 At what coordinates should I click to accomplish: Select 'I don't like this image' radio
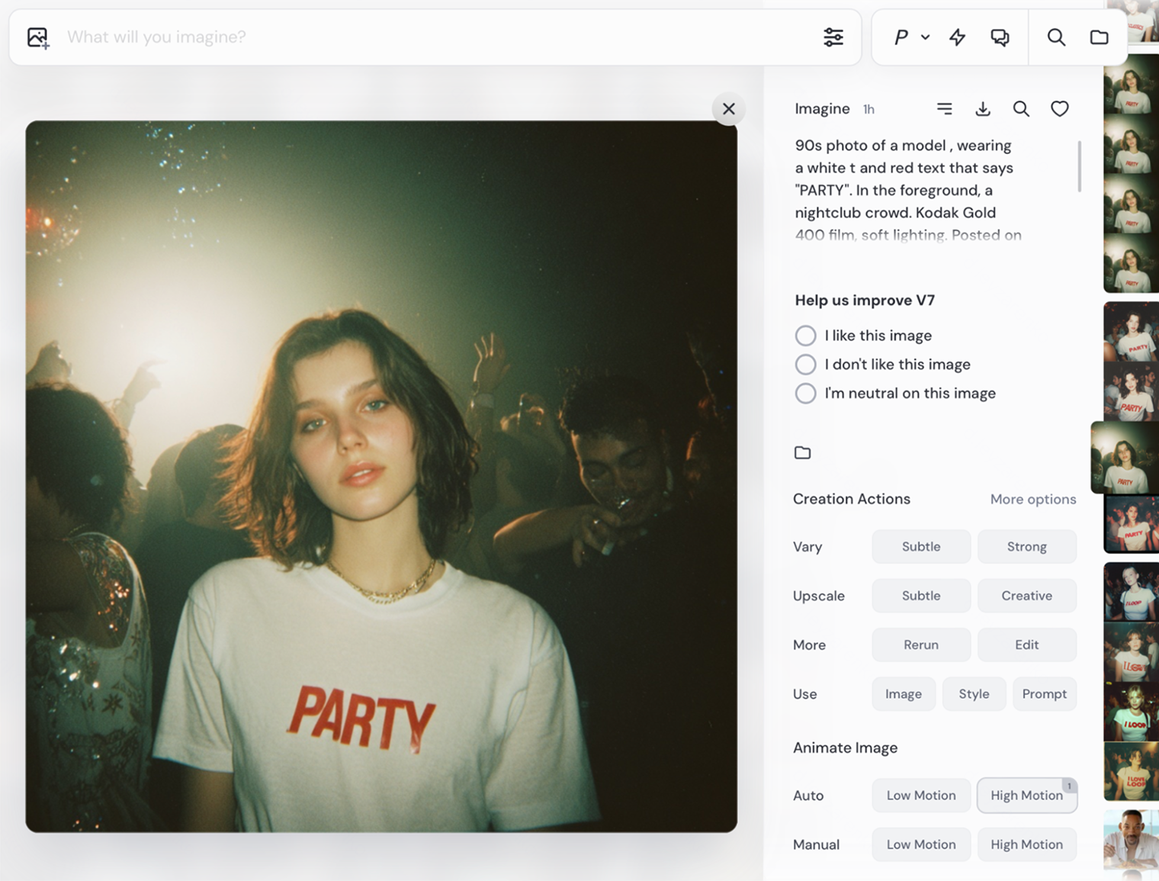pyautogui.click(x=805, y=365)
